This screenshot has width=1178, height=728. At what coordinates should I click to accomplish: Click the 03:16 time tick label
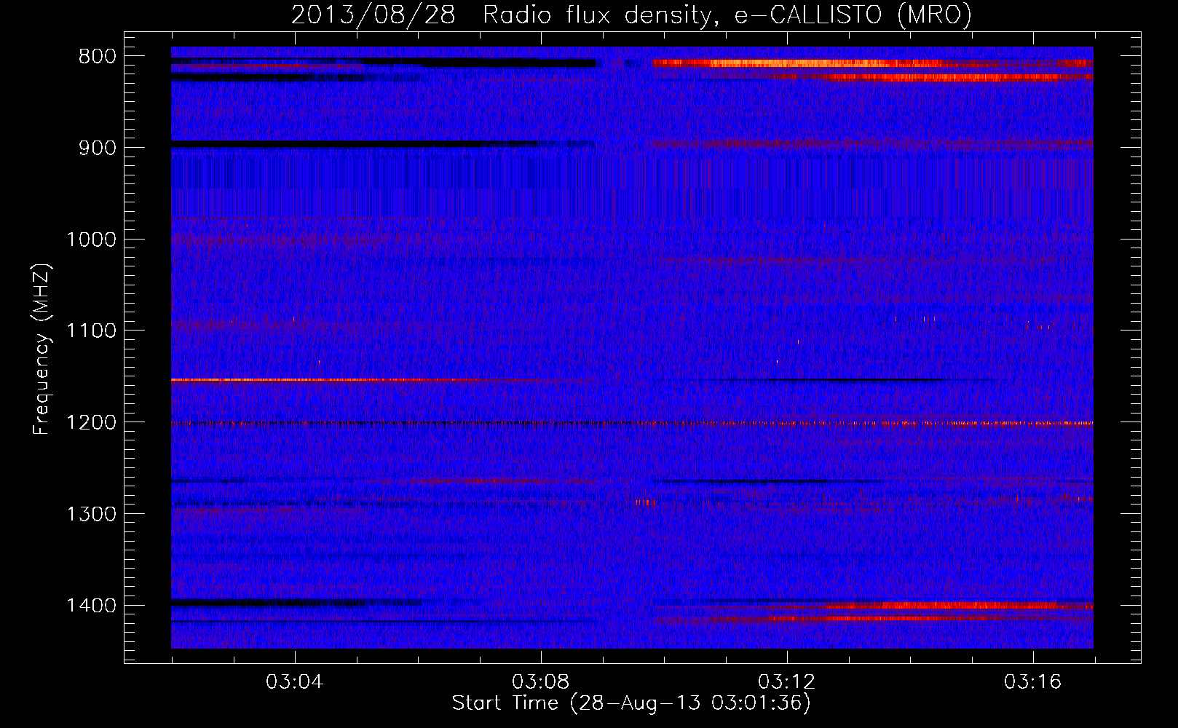coord(1033,682)
